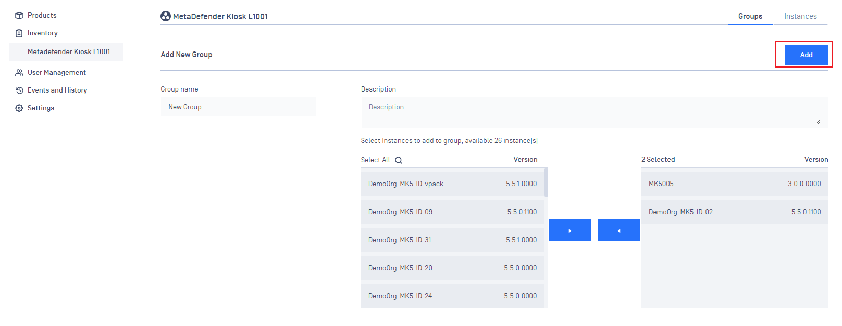Image resolution: width=842 pixels, height=326 pixels.
Task: Click the Version header of the available list
Action: (x=525, y=160)
